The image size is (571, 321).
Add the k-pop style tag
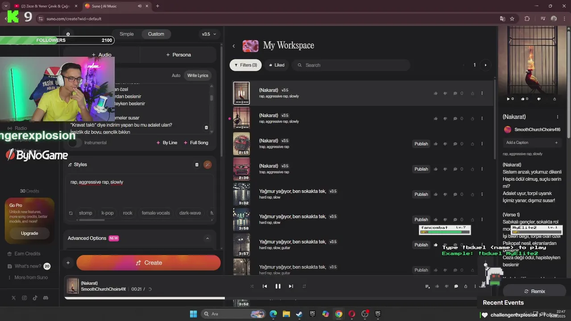tap(108, 213)
